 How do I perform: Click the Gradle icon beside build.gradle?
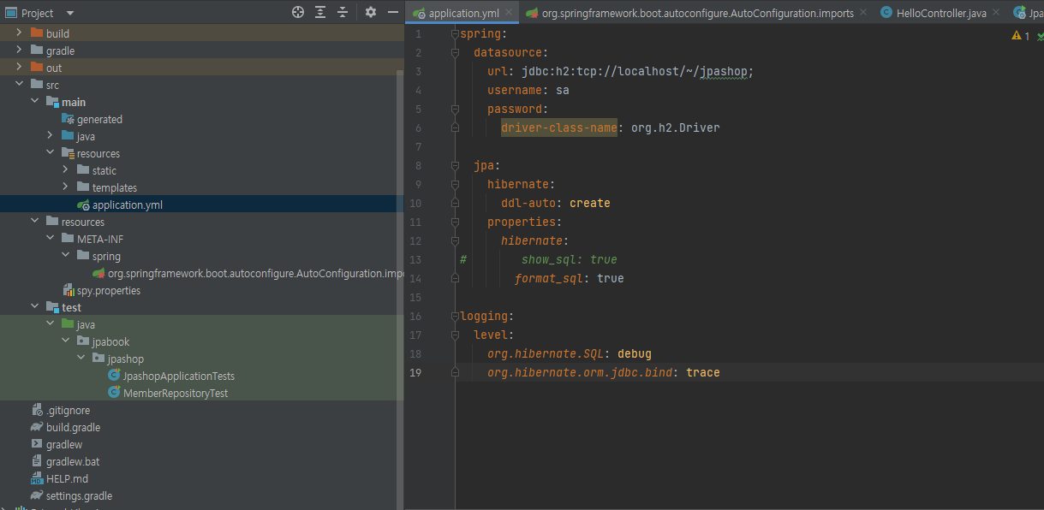(37, 427)
